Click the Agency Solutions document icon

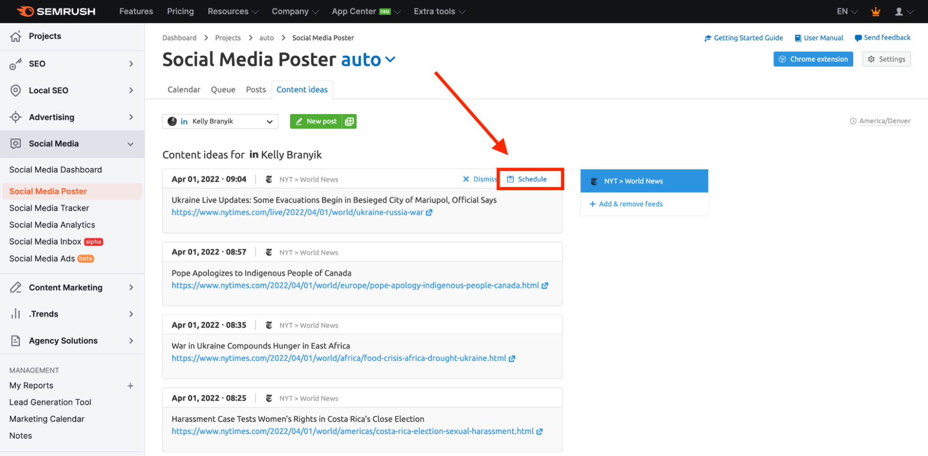[x=16, y=341]
